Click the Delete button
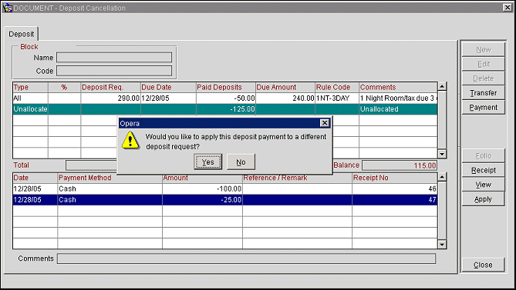Image resolution: width=516 pixels, height=290 pixels. [x=483, y=78]
